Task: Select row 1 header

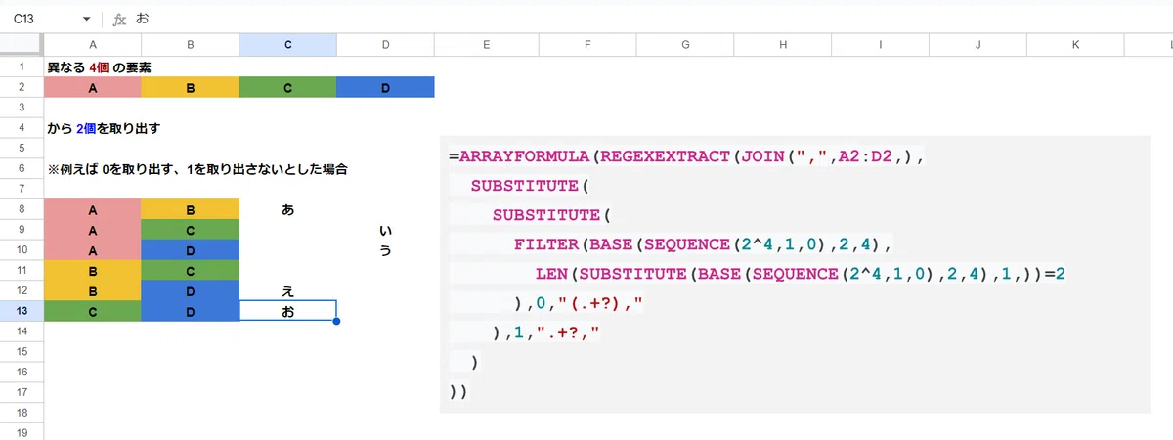Action: [x=22, y=67]
